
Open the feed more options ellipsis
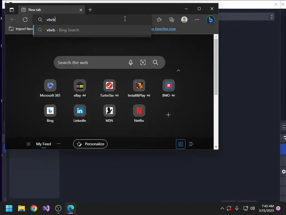click(x=59, y=144)
